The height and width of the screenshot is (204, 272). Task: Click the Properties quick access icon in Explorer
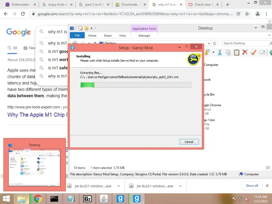[x=81, y=28]
